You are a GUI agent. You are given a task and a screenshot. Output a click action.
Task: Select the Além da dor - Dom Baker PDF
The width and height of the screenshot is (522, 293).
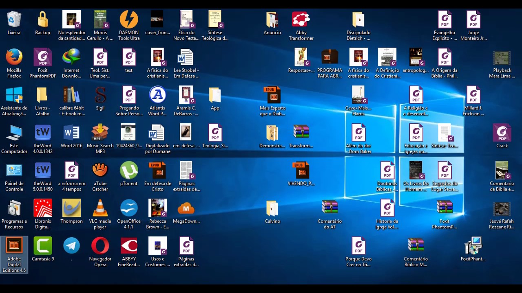pos(358,133)
